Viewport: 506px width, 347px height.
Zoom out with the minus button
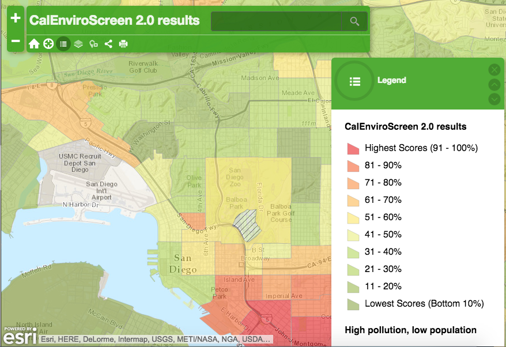(16, 41)
